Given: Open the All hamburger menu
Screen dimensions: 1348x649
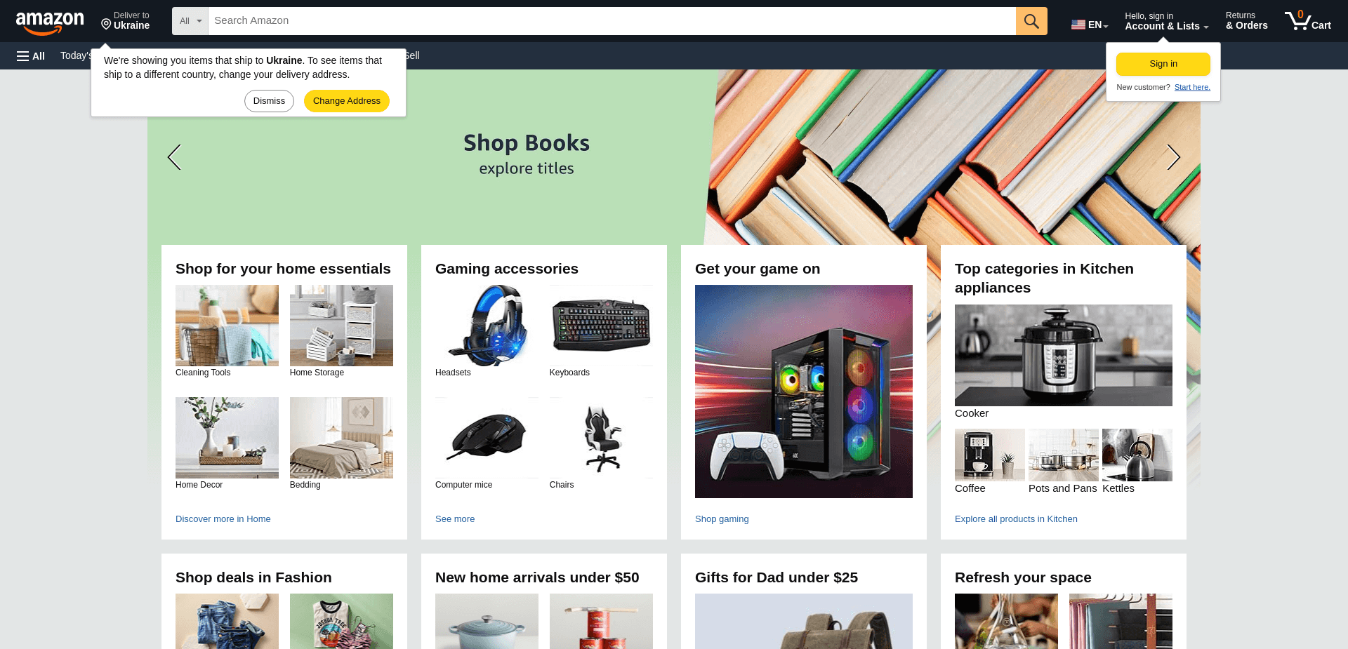Looking at the screenshot, I should pyautogui.click(x=31, y=56).
